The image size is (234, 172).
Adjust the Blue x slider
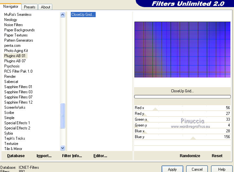182,131
